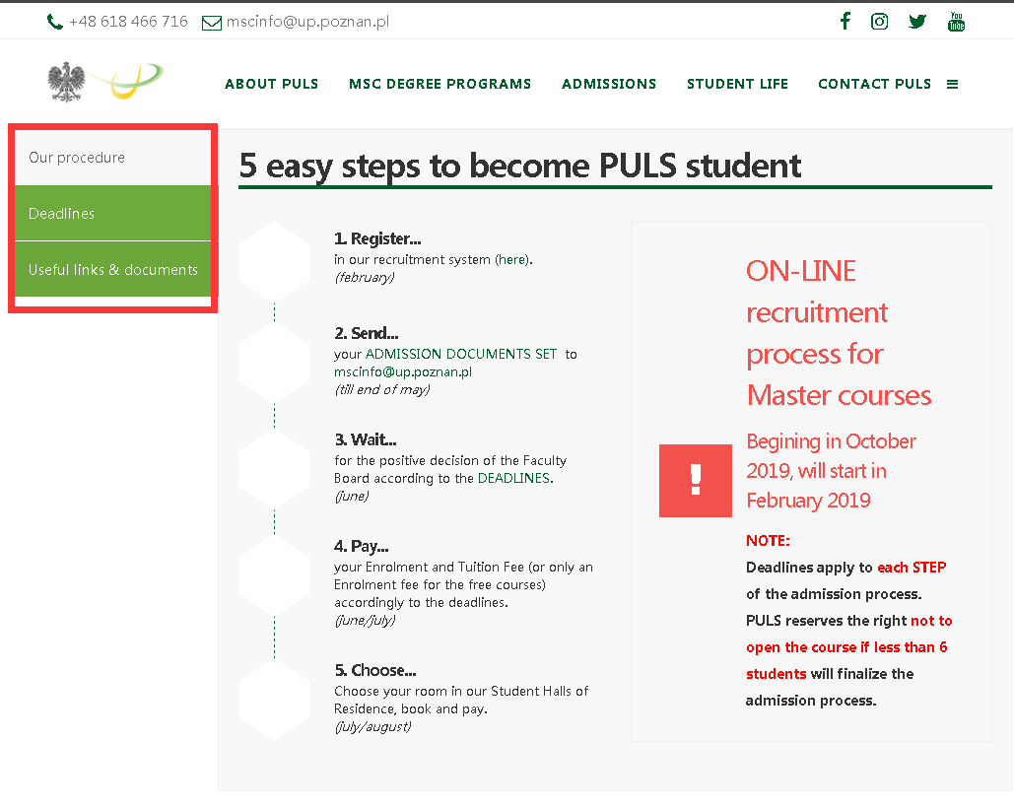
Task: Open the Instagram icon in header
Action: (879, 22)
